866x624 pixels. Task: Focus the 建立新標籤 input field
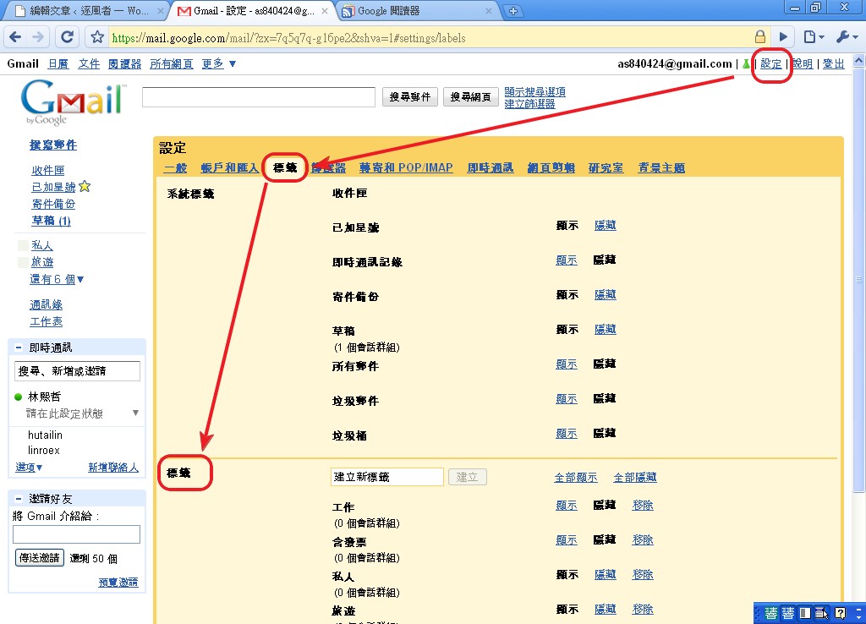tap(386, 477)
